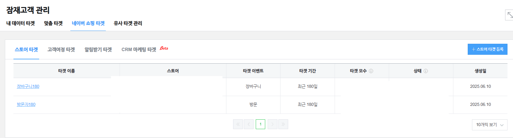Open the 알림받기 타겟 sub-tab

(x=98, y=50)
